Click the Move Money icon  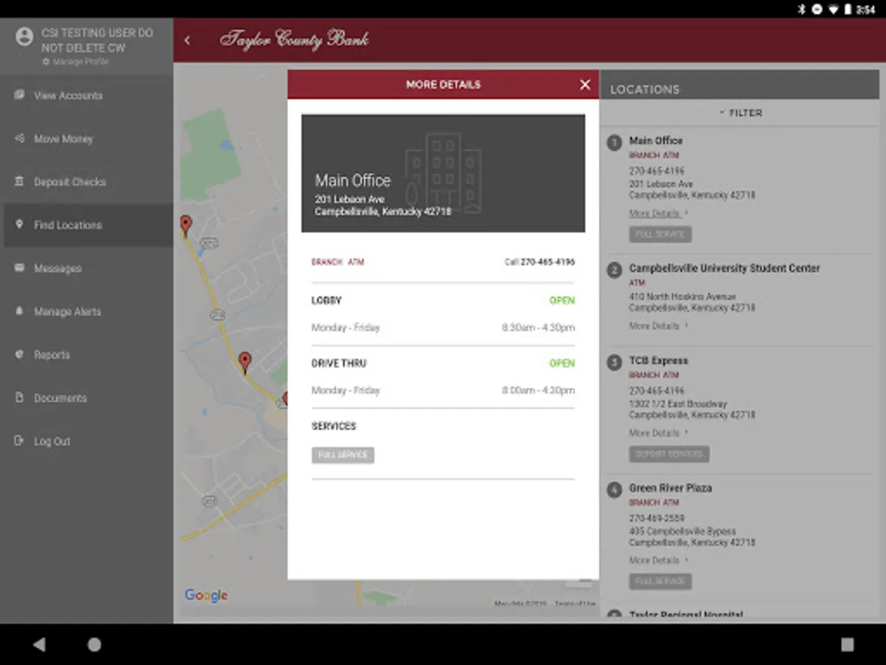[x=19, y=138]
